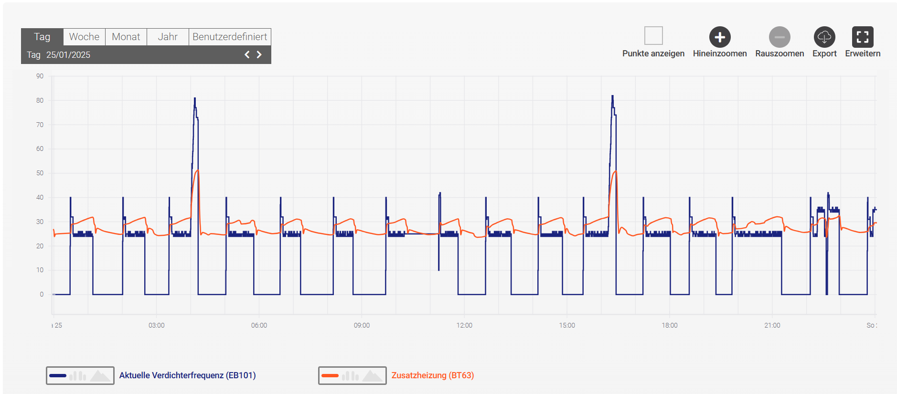Screen dimensions: 897x394
Task: Select area chart style for Zusatzheizung
Action: click(x=372, y=376)
